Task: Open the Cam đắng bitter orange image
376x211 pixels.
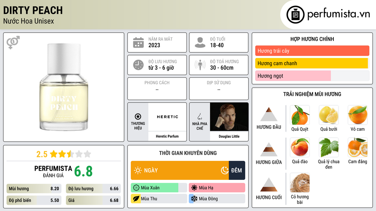Action: [x=358, y=147]
